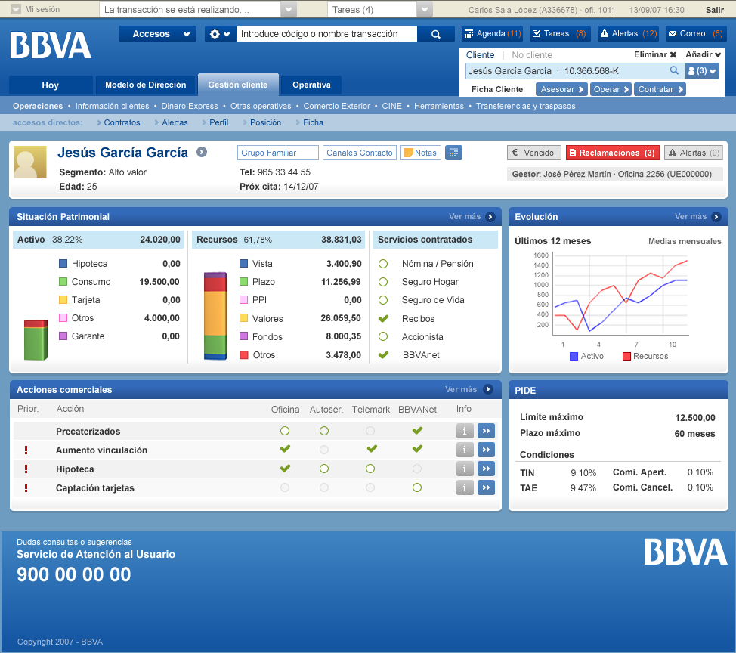736x653 pixels.
Task: Focus the transaction code search field
Action: [326, 34]
